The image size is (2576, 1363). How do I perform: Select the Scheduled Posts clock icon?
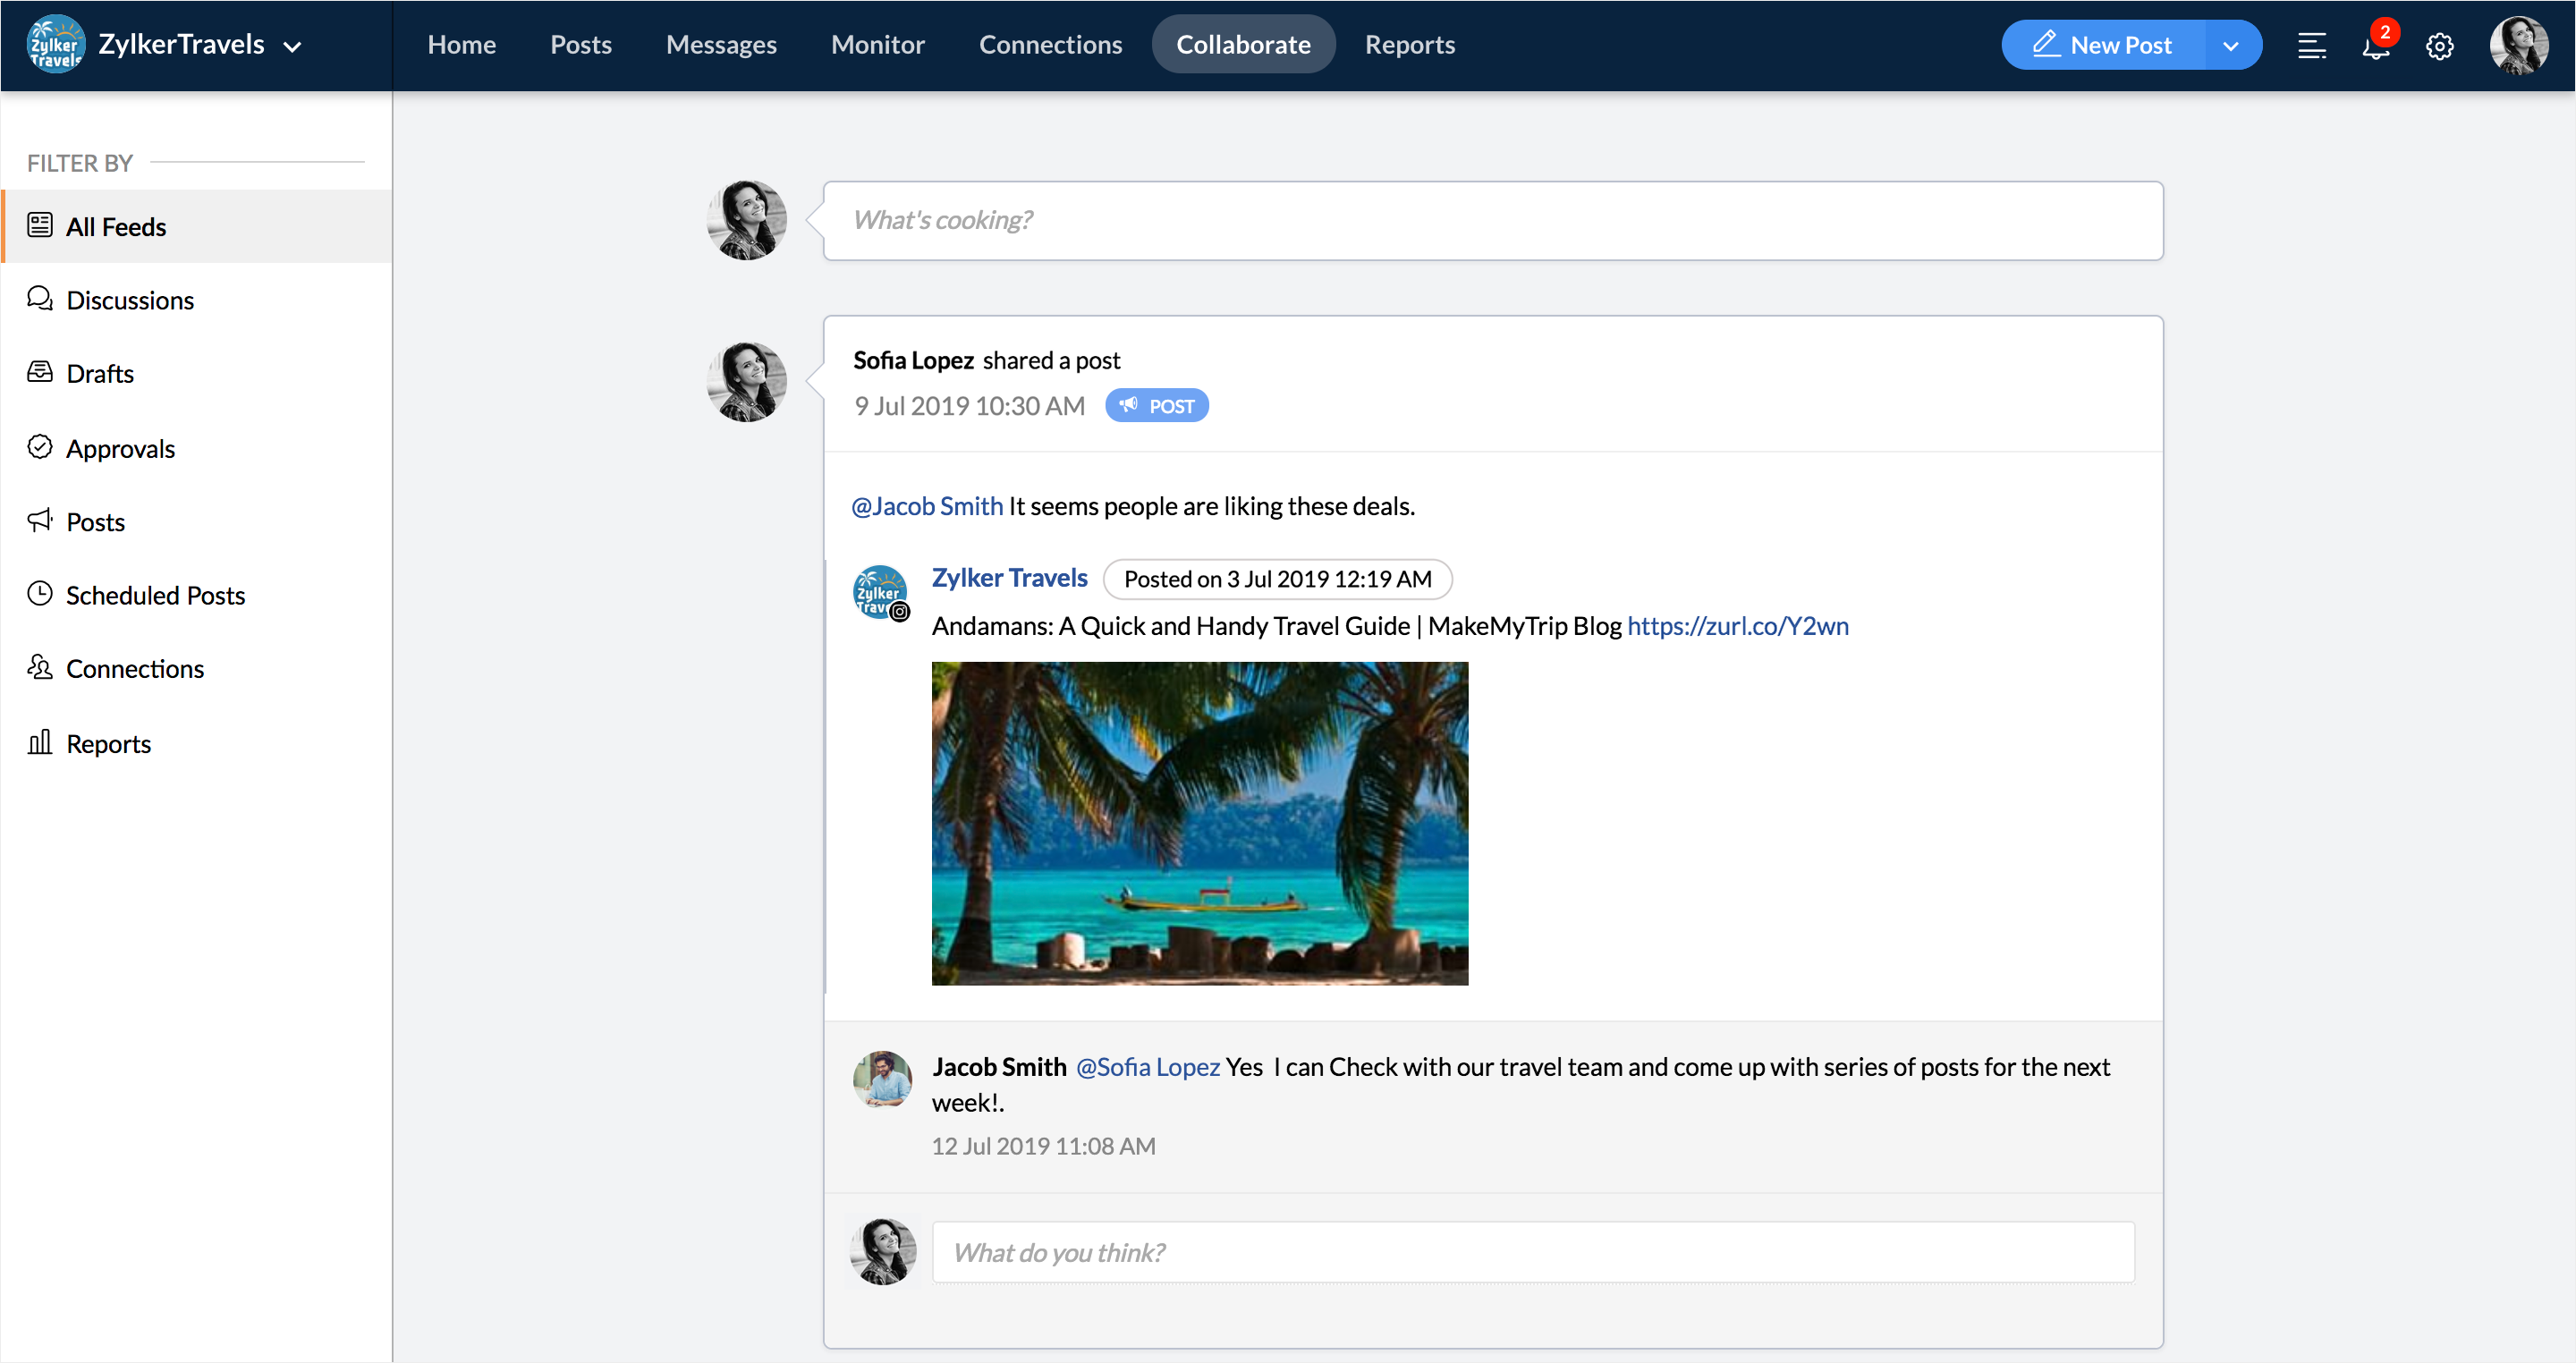pyautogui.click(x=40, y=594)
